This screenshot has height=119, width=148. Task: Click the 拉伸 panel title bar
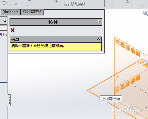[56, 22]
